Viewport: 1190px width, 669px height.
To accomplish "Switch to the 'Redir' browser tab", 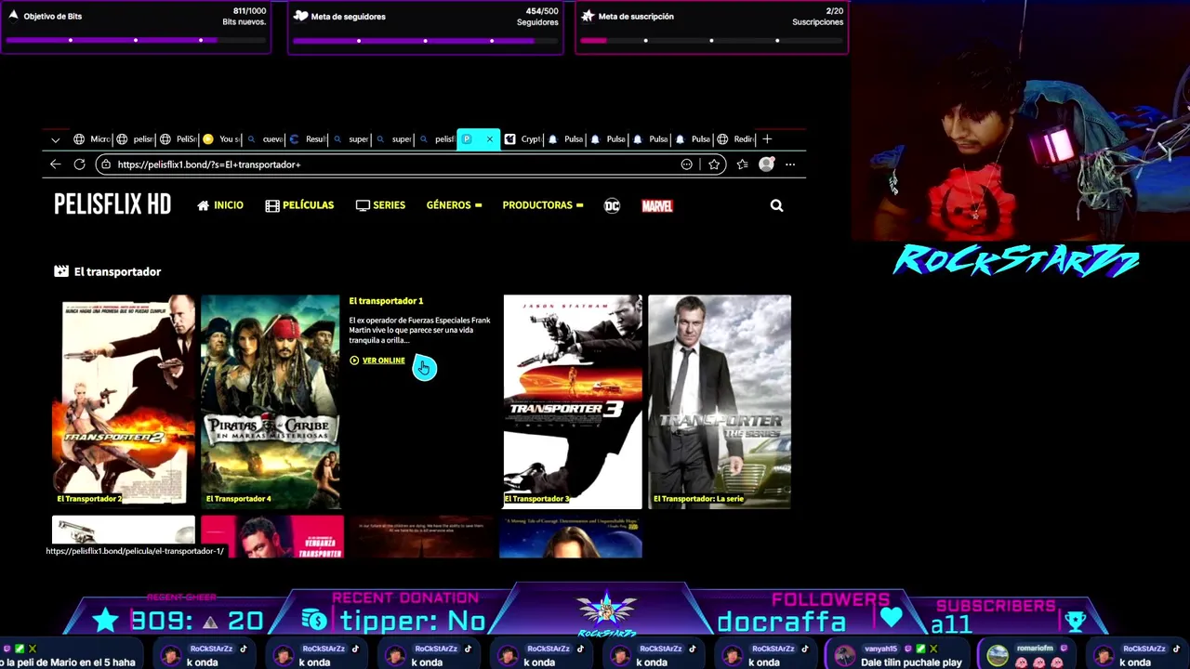I will [x=736, y=139].
